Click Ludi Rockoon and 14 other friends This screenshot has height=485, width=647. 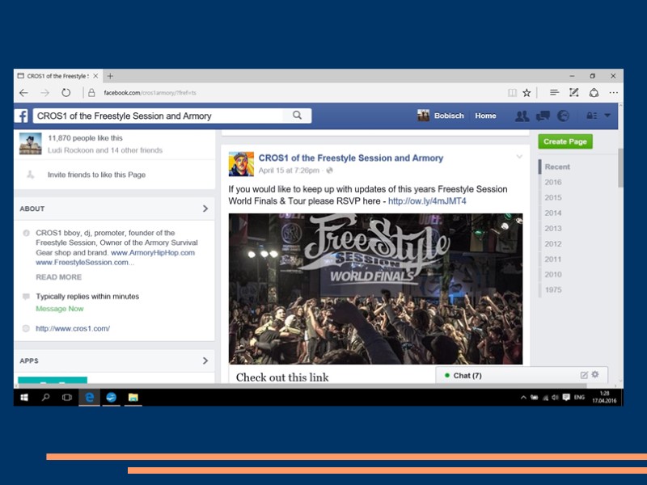tap(105, 150)
